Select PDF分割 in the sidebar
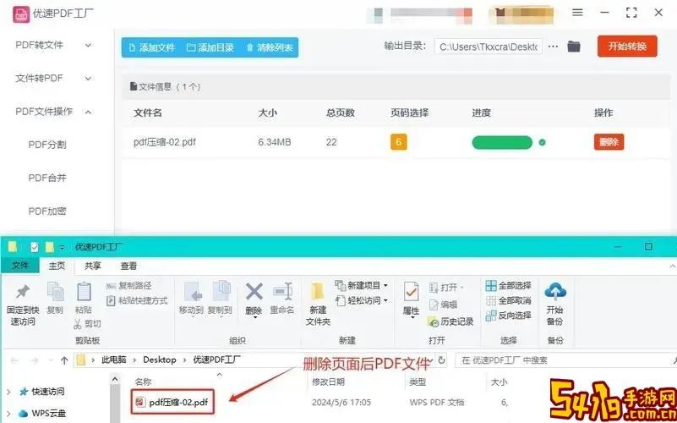The image size is (677, 423). tap(47, 145)
